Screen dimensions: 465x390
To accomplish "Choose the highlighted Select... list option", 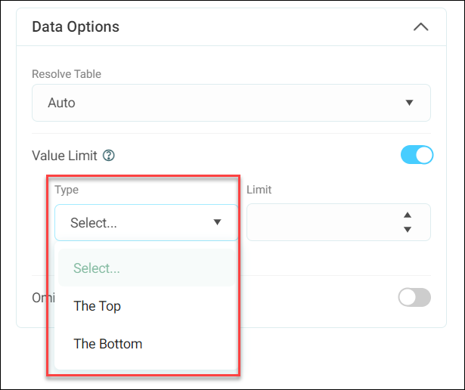I will coord(147,268).
